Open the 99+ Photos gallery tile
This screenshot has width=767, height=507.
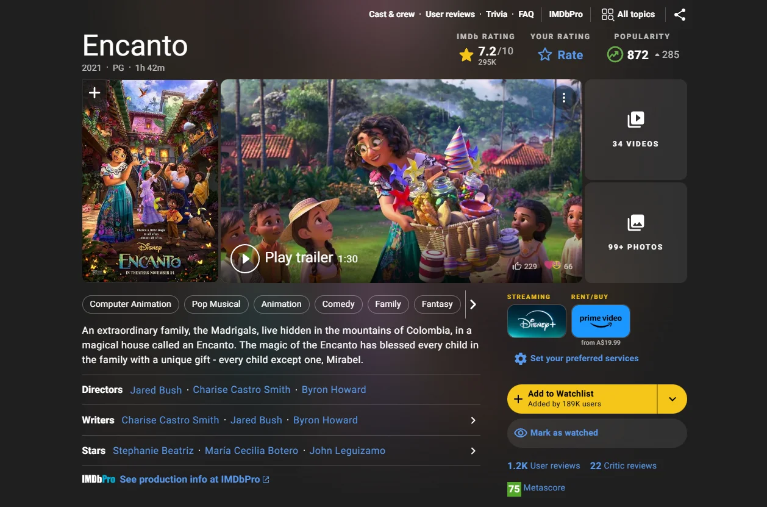pos(635,232)
